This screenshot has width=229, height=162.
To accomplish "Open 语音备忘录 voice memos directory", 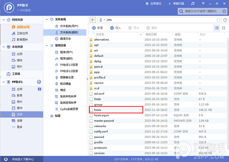I will pyautogui.click(x=65, y=77).
